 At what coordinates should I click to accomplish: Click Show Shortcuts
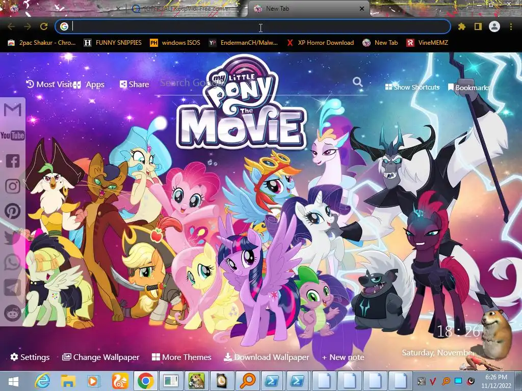[412, 88]
